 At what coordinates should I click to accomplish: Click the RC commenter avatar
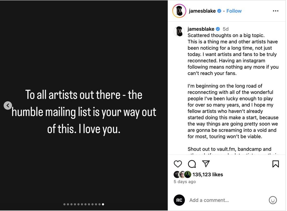[x=179, y=200]
